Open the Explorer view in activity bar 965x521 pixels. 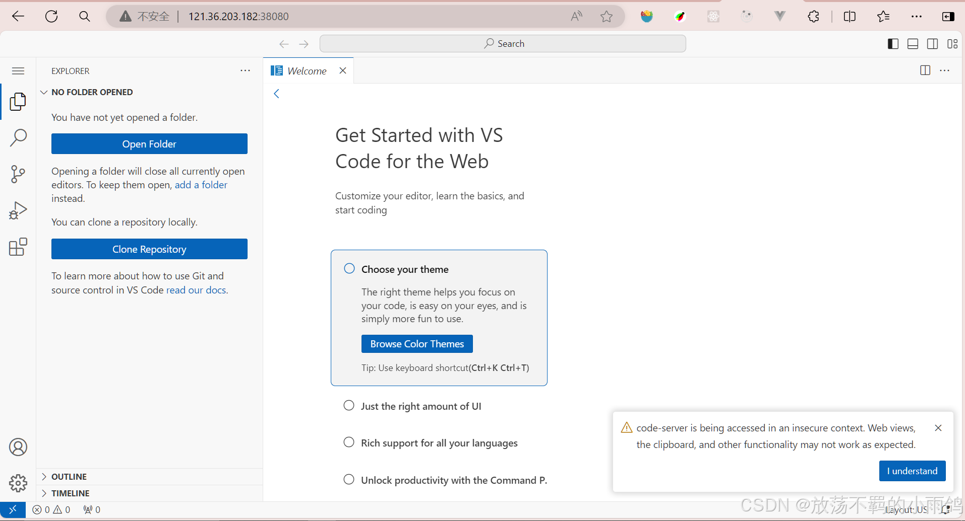(18, 102)
